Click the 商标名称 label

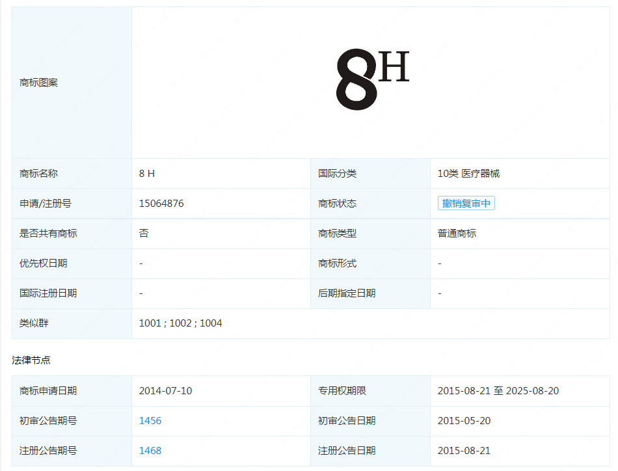point(38,174)
